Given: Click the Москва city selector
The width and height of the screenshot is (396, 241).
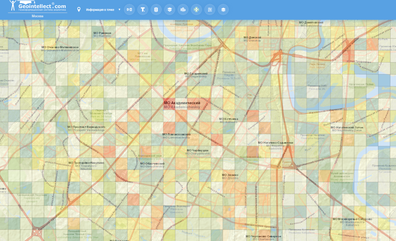Looking at the screenshot, I should (38, 16).
